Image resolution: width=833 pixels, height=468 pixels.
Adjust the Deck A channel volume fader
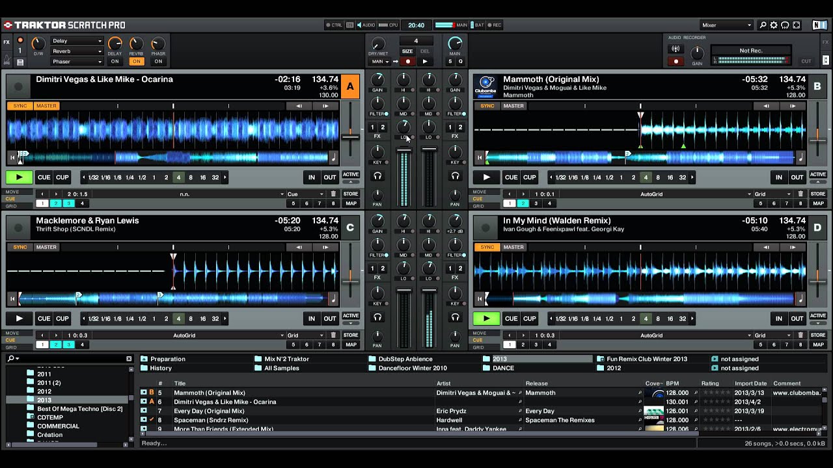click(x=404, y=151)
